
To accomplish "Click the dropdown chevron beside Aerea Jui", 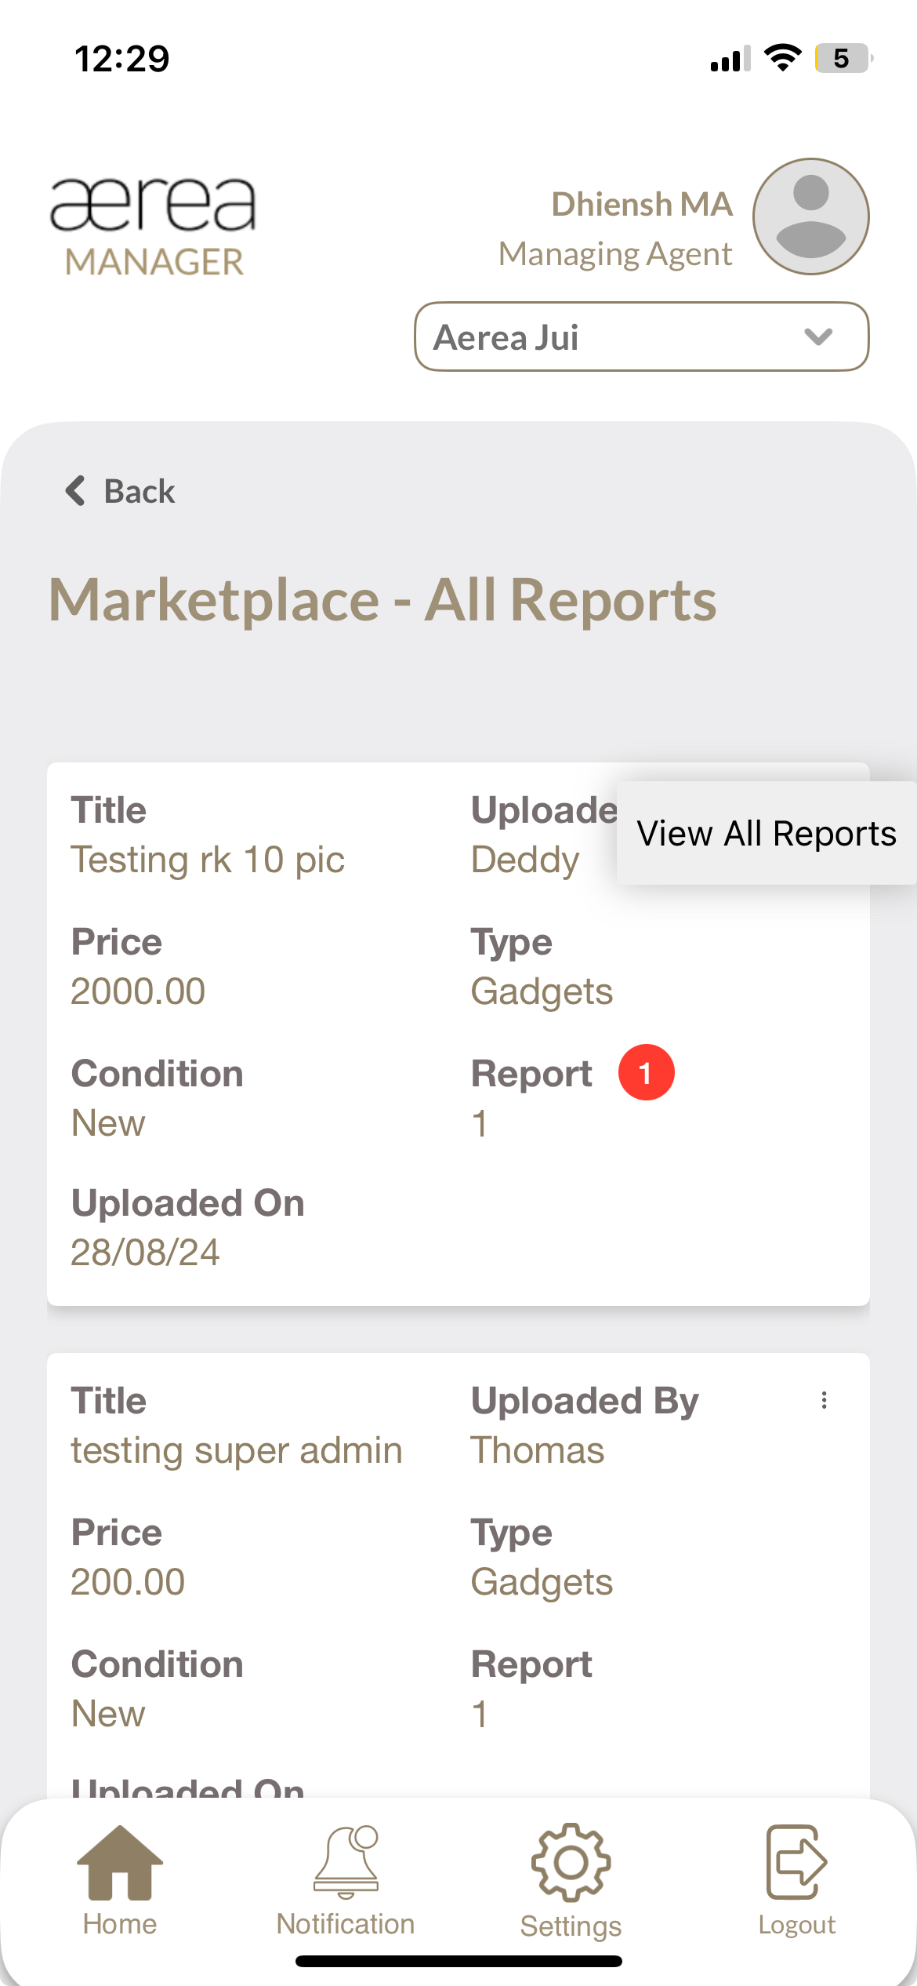I will point(818,336).
